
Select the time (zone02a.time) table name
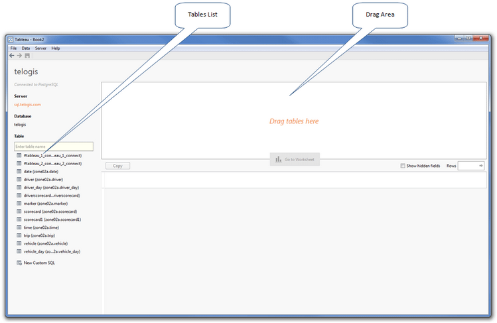[x=41, y=227]
